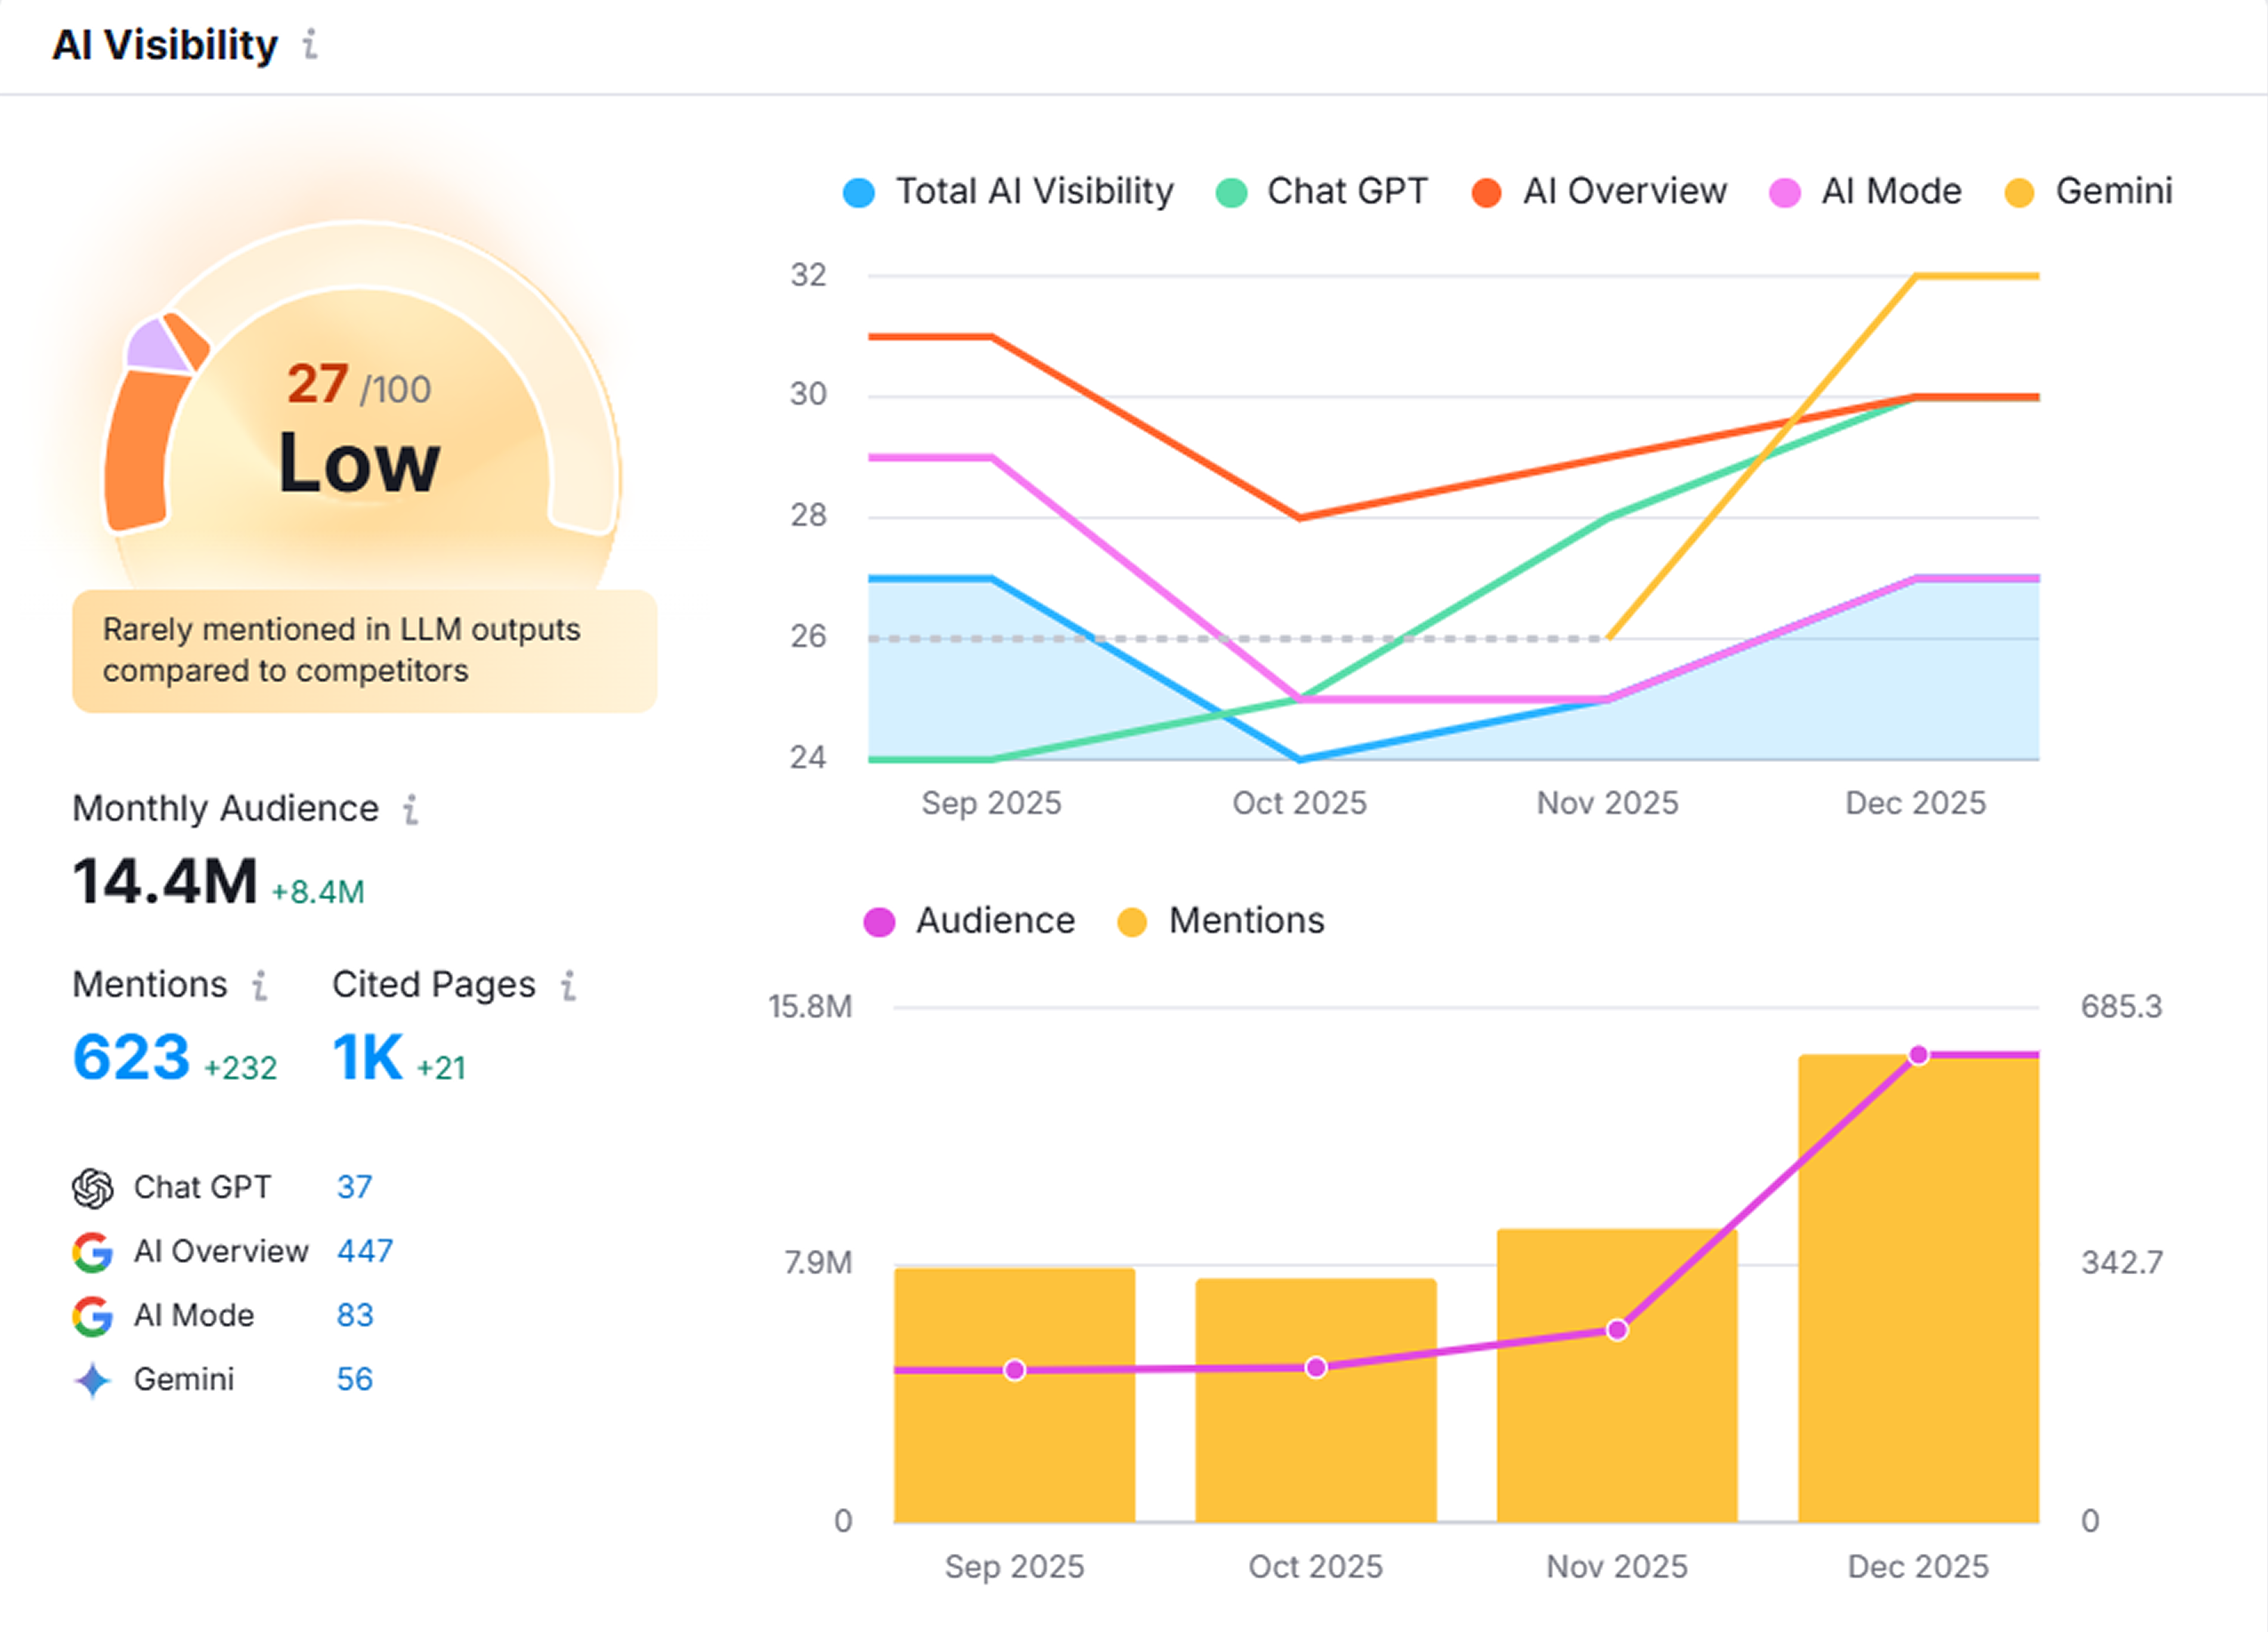The image size is (2268, 1632).
Task: Click the Oct 2025 audience data point
Action: pos(1316,1367)
